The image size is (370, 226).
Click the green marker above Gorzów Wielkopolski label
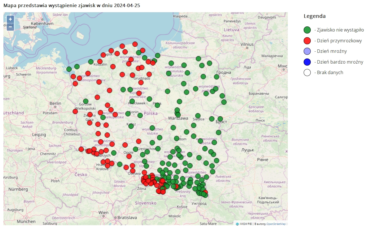point(86,101)
